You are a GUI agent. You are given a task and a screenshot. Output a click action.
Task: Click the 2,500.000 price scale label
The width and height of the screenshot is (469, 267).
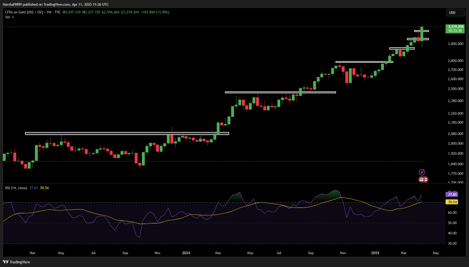455,89
